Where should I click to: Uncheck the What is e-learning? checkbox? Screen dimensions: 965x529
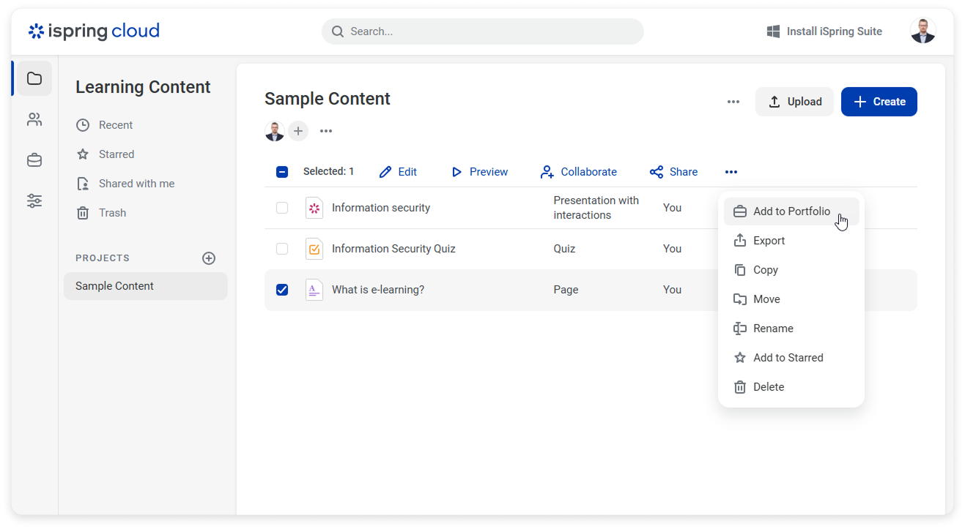[282, 290]
